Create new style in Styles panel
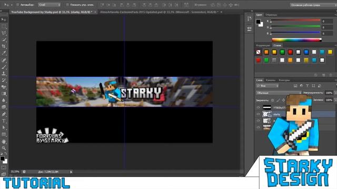Screen dimensions: 337x189 tap(323, 75)
